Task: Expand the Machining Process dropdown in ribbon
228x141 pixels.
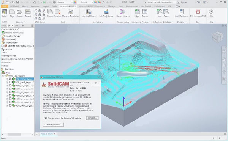Action: tap(150, 22)
